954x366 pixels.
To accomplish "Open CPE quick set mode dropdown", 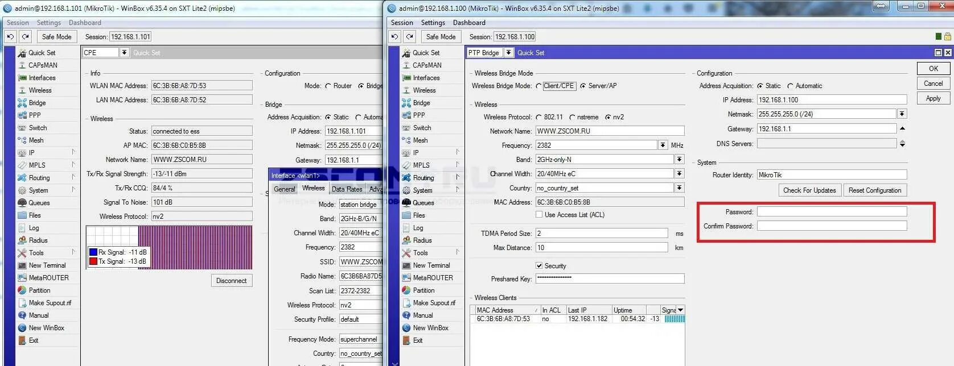I will coord(124,53).
